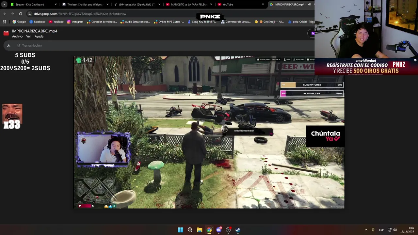Open File Explorer from taskbar
Viewport: 418px width, 235px height.
tap(200, 230)
